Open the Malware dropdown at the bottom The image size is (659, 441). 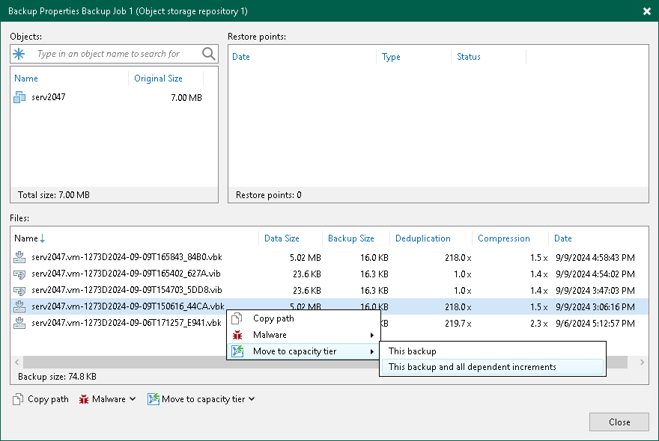click(x=133, y=398)
